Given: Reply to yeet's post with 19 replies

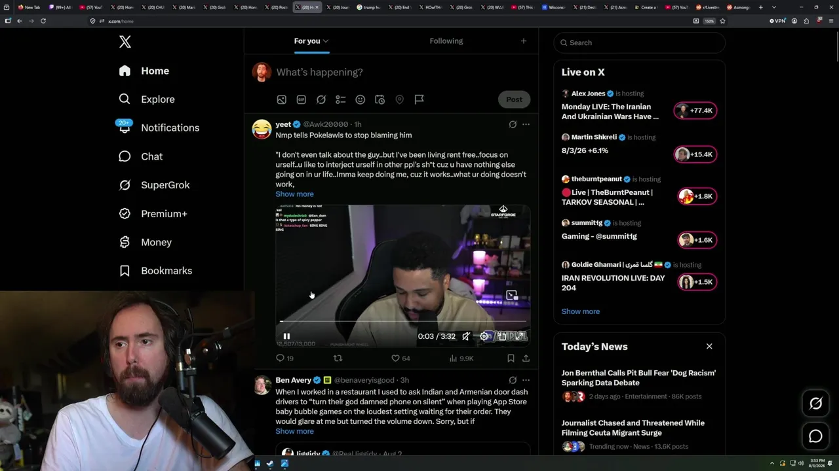Looking at the screenshot, I should pyautogui.click(x=284, y=358).
